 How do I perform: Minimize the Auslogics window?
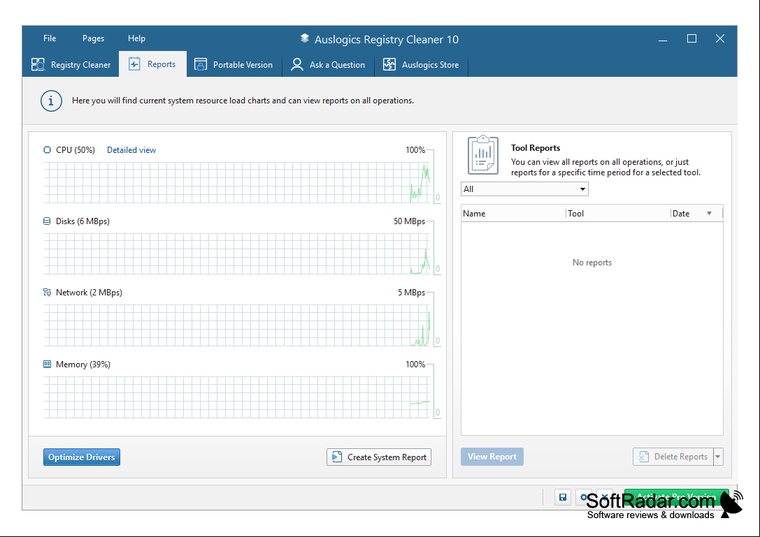tap(663, 38)
